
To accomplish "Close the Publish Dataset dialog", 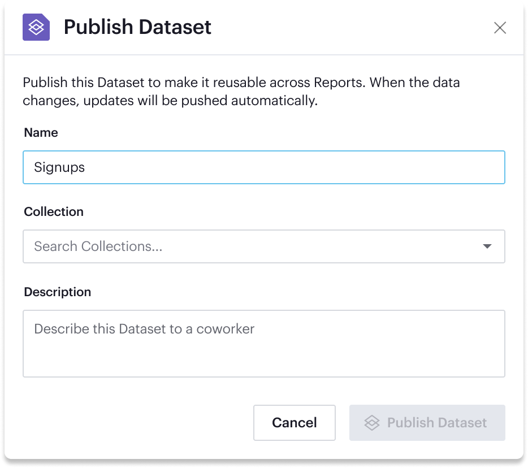I will (x=500, y=28).
